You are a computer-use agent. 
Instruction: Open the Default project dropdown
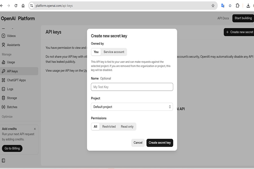pos(132,107)
